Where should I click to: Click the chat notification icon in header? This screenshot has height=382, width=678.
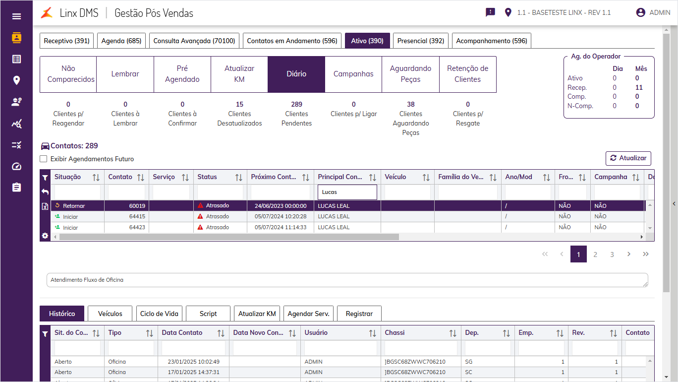[x=490, y=12]
